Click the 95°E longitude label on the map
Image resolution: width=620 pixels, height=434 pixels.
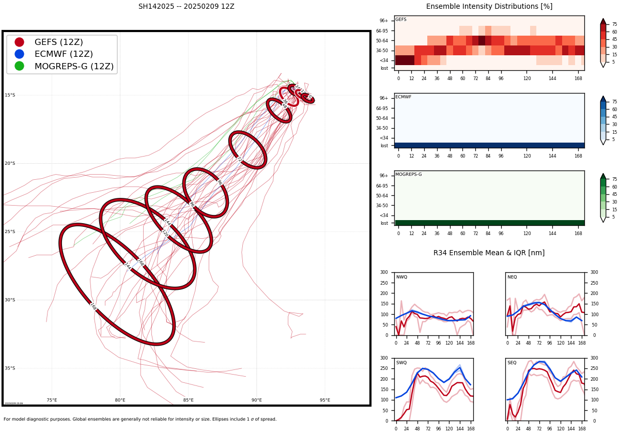pyautogui.click(x=325, y=400)
